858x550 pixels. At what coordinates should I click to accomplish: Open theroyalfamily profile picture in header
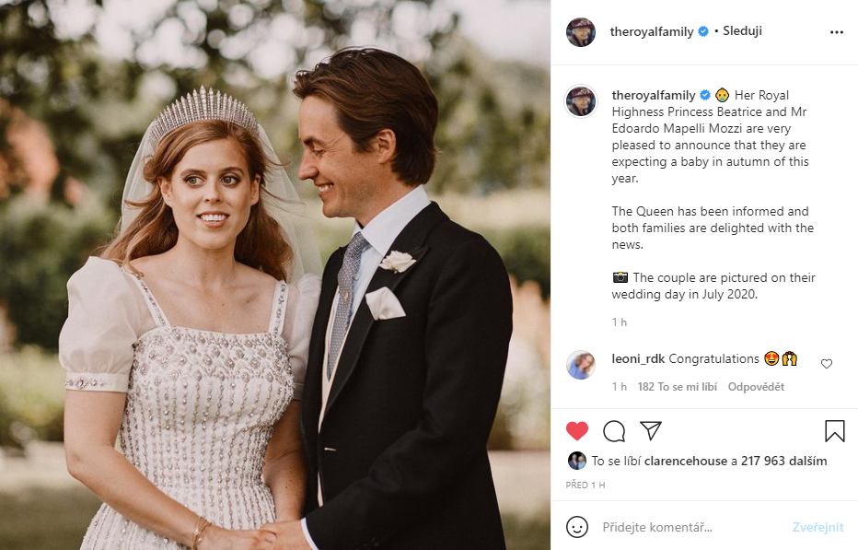(580, 31)
